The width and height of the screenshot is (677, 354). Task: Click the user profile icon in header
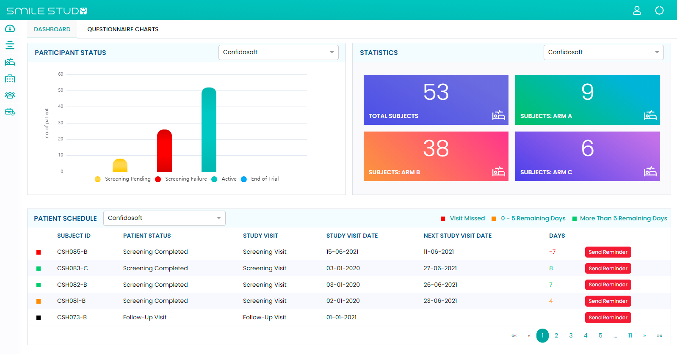637,11
